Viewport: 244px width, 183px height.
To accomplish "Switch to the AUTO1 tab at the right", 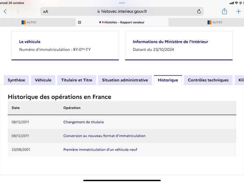I will (206, 22).
